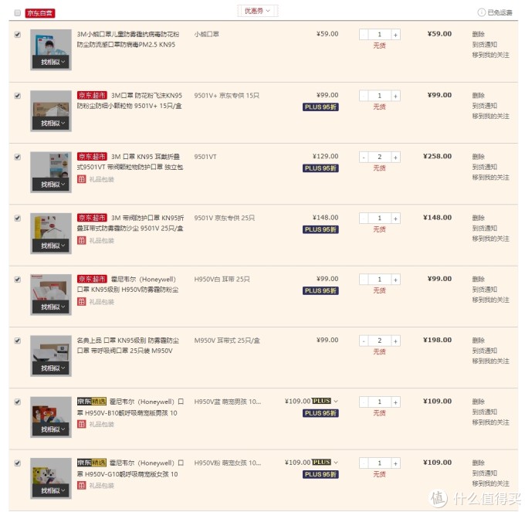The image size is (525, 512).
Task: Click the gift wrap icon for H950V白
Action: [81, 302]
